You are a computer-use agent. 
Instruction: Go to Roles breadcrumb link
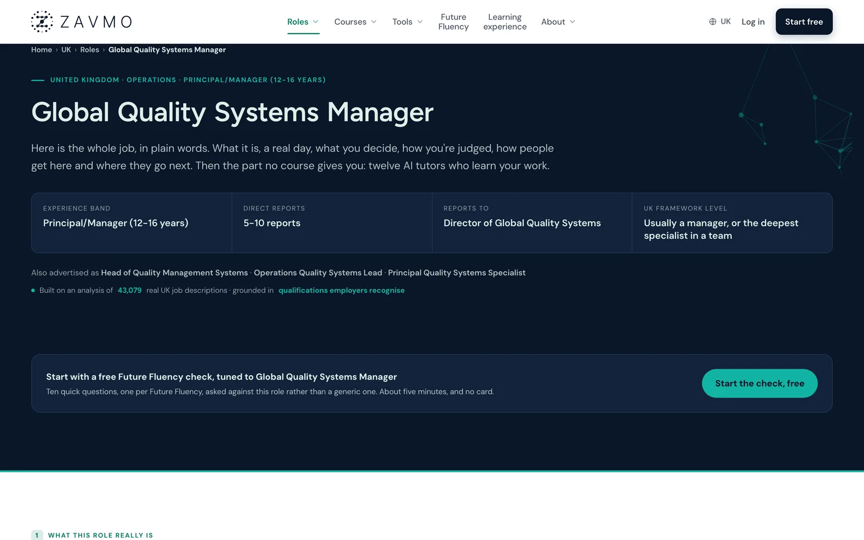pyautogui.click(x=90, y=50)
